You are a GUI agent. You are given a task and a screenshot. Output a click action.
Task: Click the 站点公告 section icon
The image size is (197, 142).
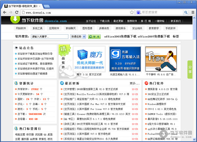[x=16, y=48]
